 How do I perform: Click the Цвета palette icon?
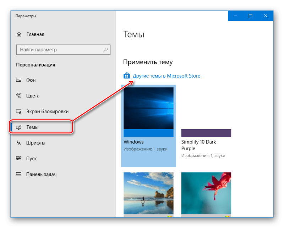pos(19,96)
